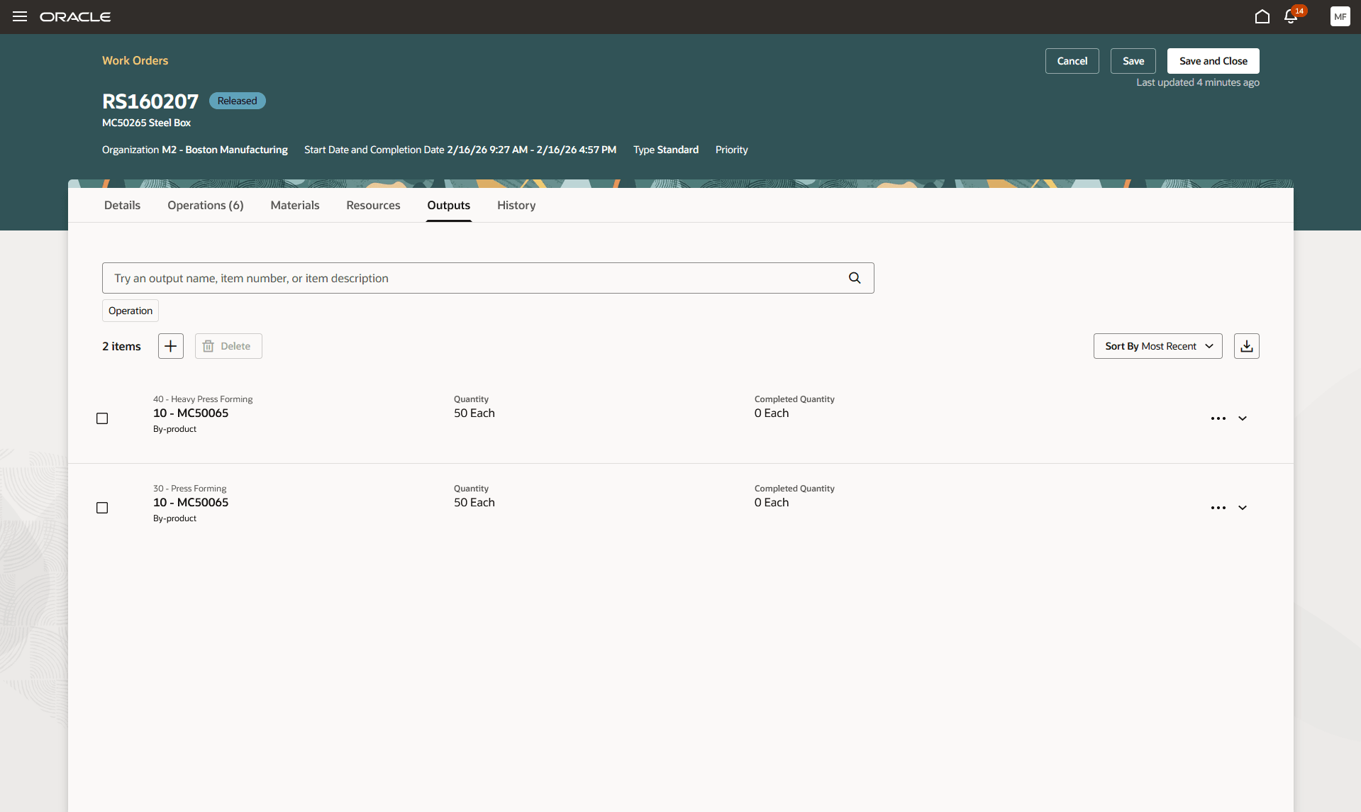1361x812 pixels.
Task: Open the Operation filter chip
Action: [x=130, y=311]
